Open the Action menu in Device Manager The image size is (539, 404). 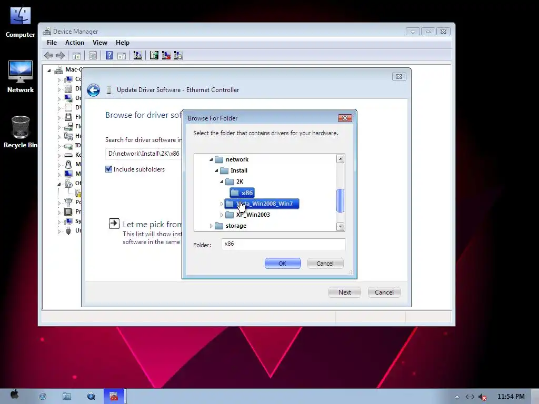[x=75, y=43]
